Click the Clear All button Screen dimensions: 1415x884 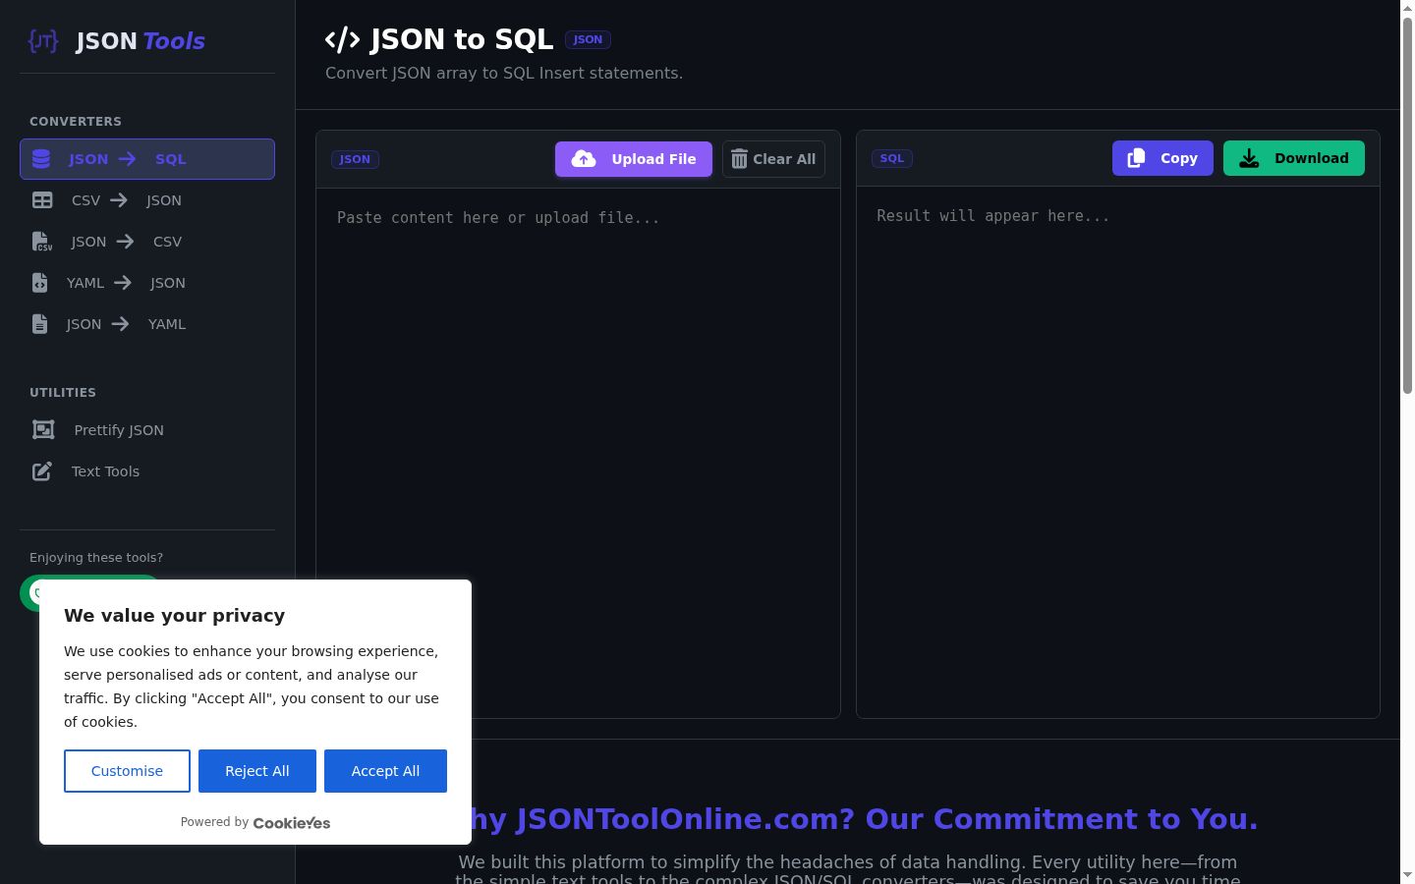[x=773, y=159]
